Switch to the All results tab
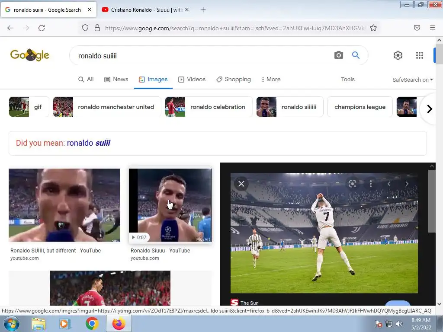Viewport: 443px width, 332px height. (86, 80)
